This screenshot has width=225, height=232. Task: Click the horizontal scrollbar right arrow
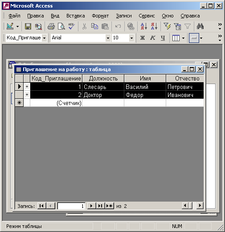point(200,206)
